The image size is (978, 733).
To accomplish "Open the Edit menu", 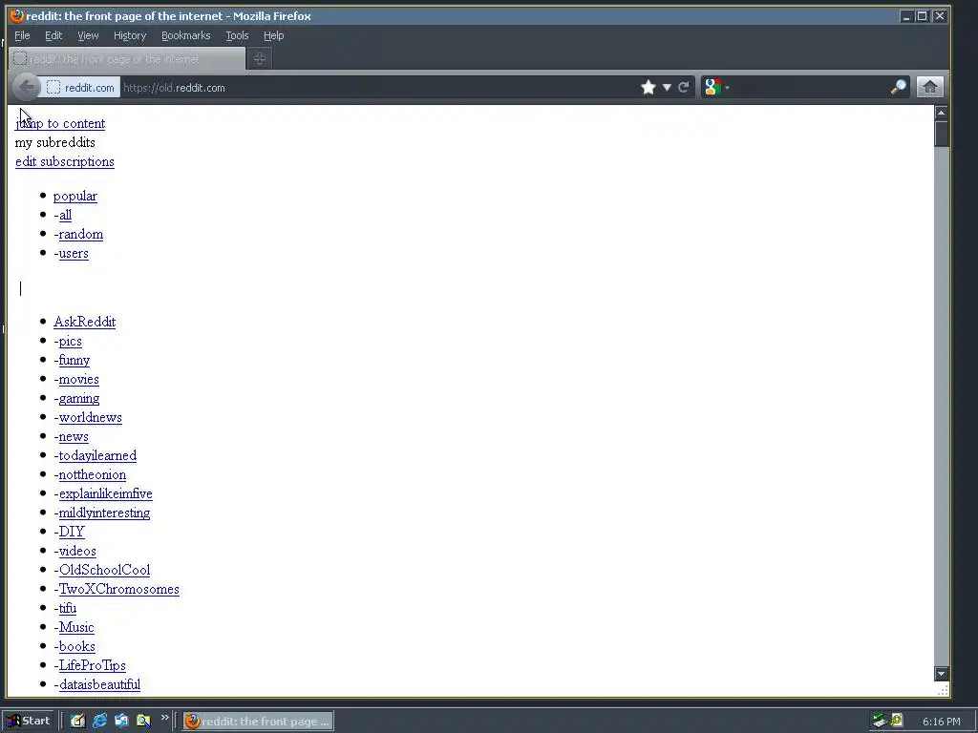I will point(53,35).
